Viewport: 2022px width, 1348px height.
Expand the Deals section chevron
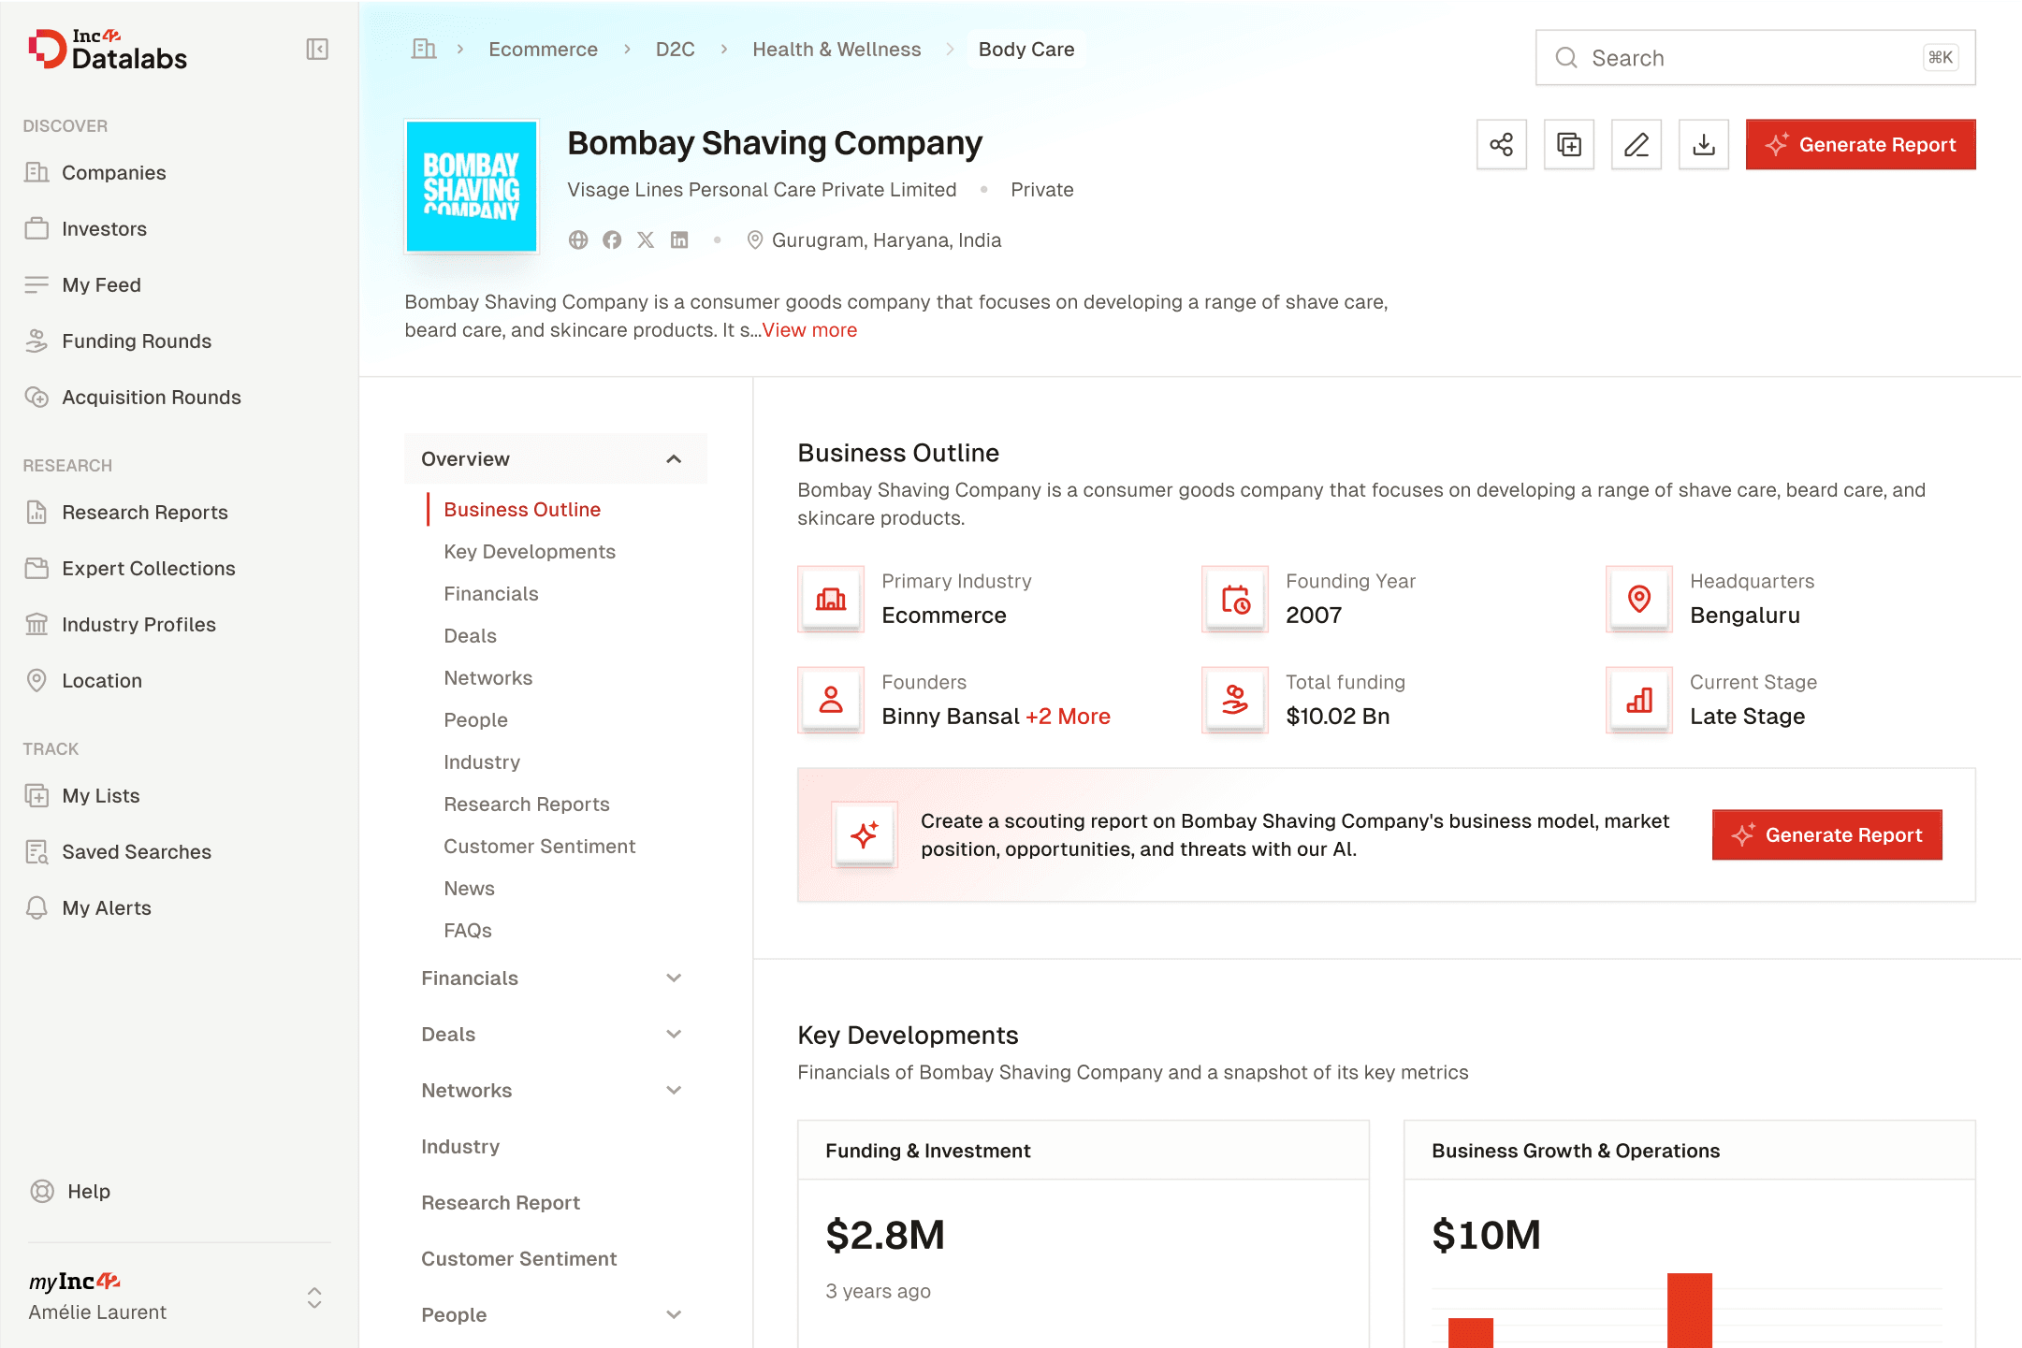click(x=674, y=1035)
